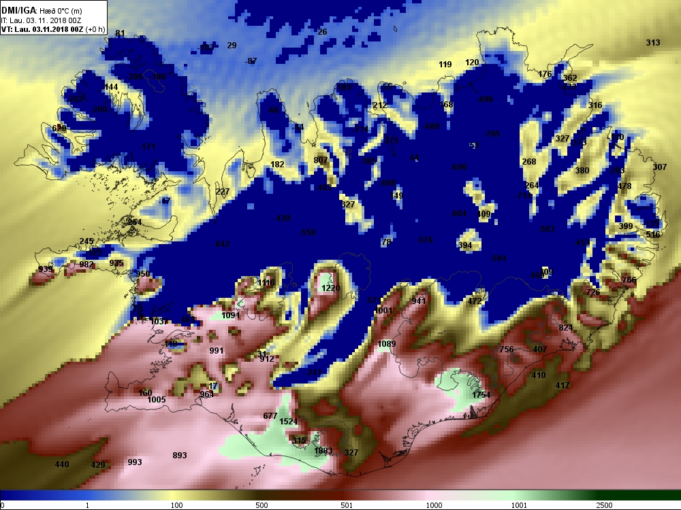Screen dimensions: 681x510
Task: Click the "VT: Lau. 03.11.2018 00Z (+0 h)" line
Action: pyautogui.click(x=53, y=29)
